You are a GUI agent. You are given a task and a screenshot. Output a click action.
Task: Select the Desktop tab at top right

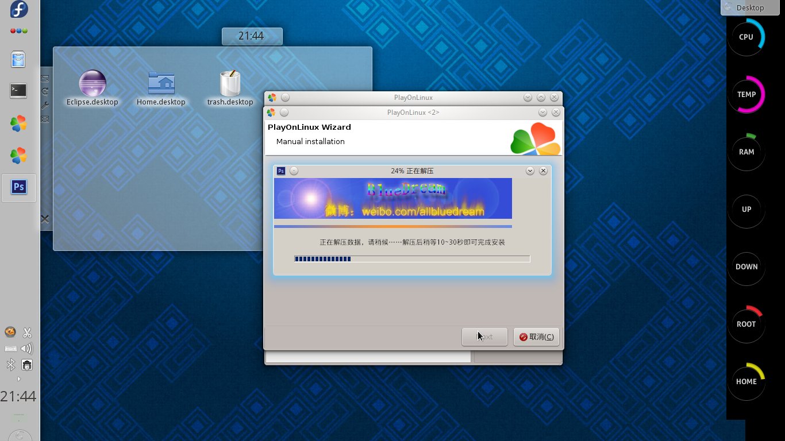[x=750, y=7]
